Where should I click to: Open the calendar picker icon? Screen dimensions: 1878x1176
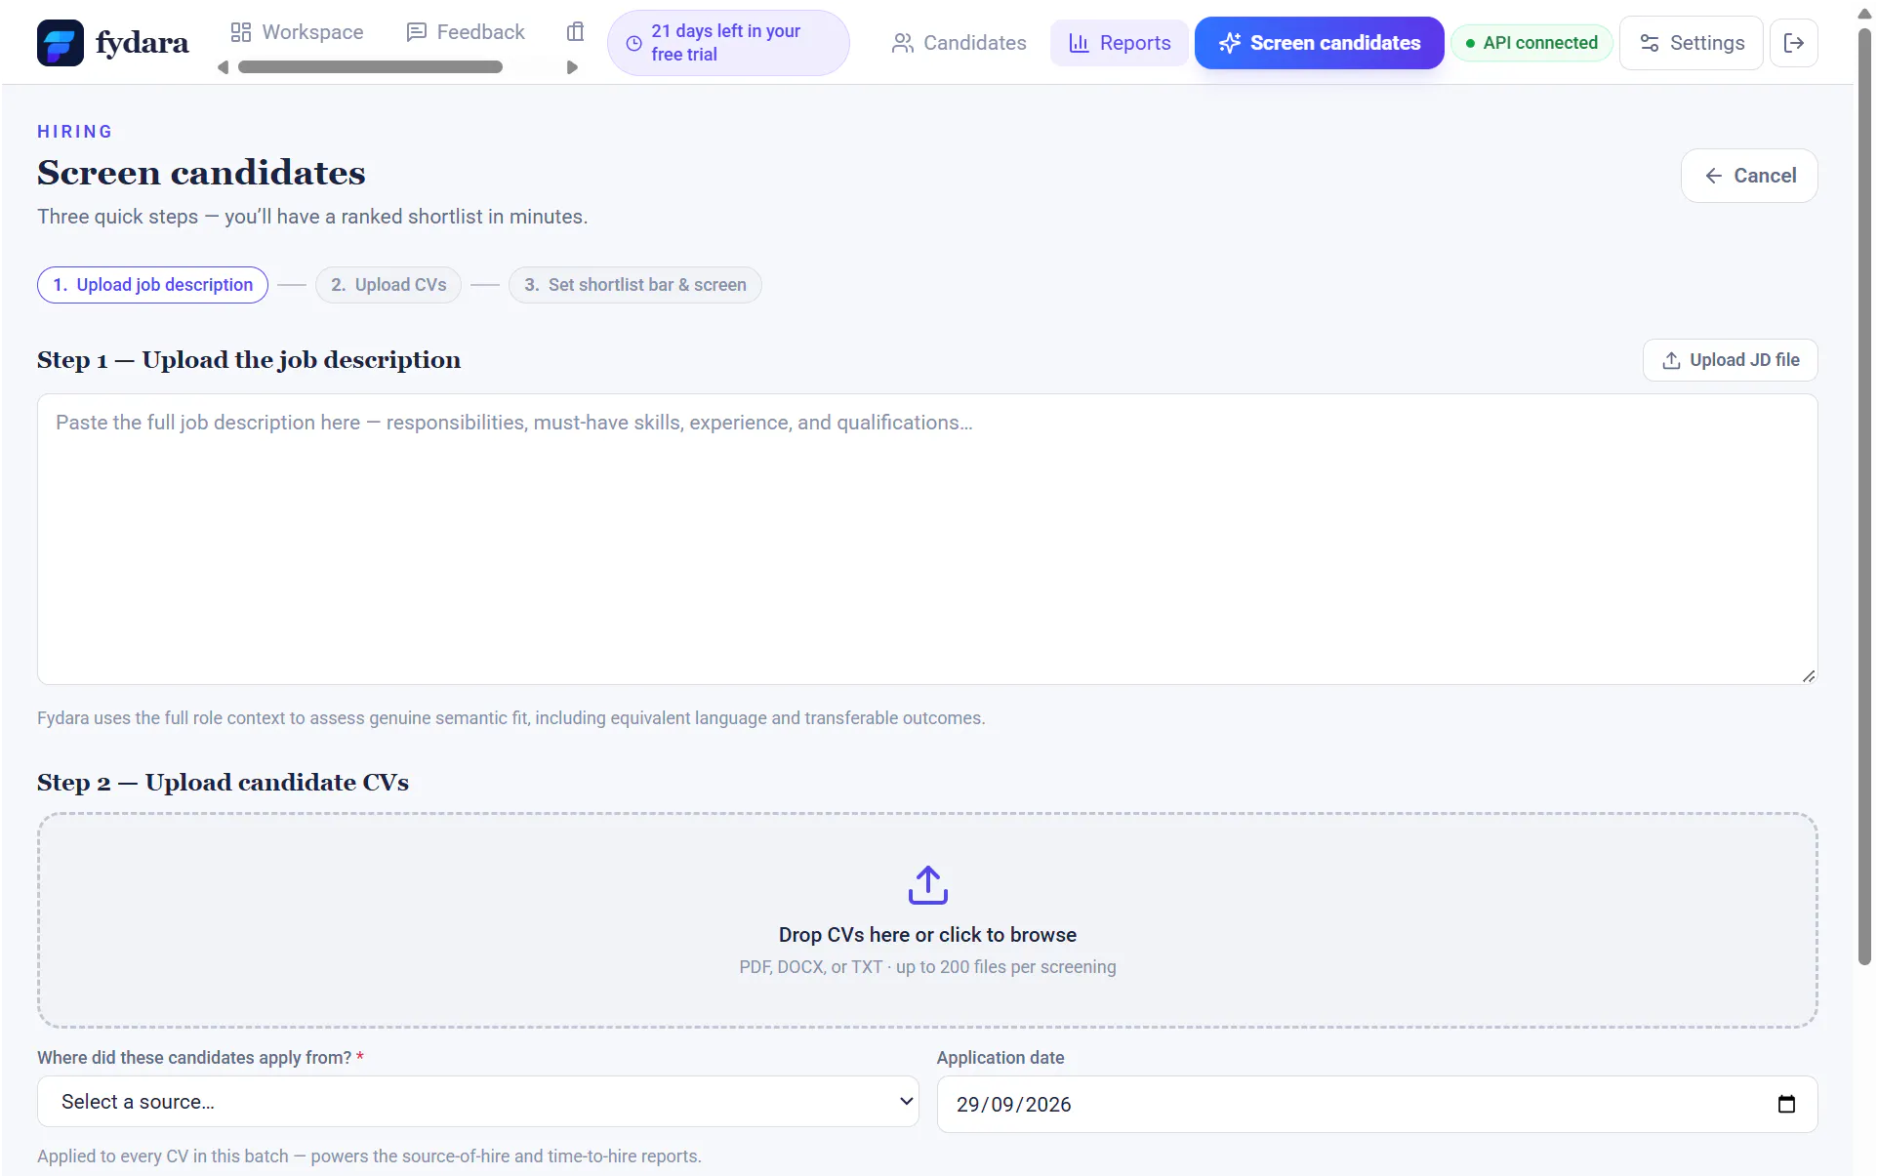tap(1786, 1104)
